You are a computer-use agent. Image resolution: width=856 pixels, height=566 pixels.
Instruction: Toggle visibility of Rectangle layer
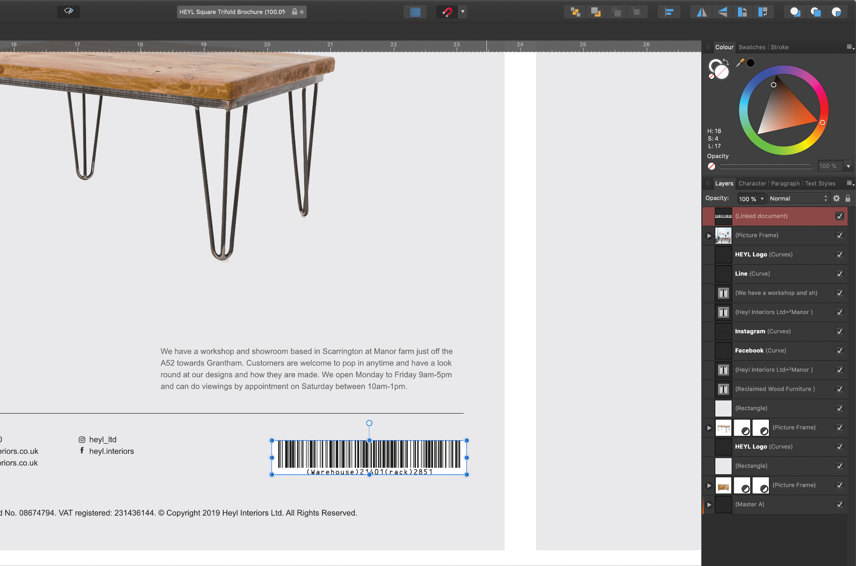tap(840, 407)
